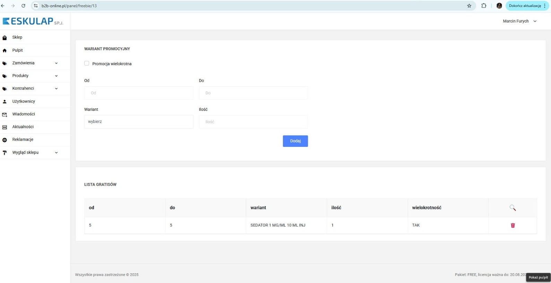The height and width of the screenshot is (283, 551).
Task: Go to Reklamacje in the sidebar
Action: coord(23,140)
